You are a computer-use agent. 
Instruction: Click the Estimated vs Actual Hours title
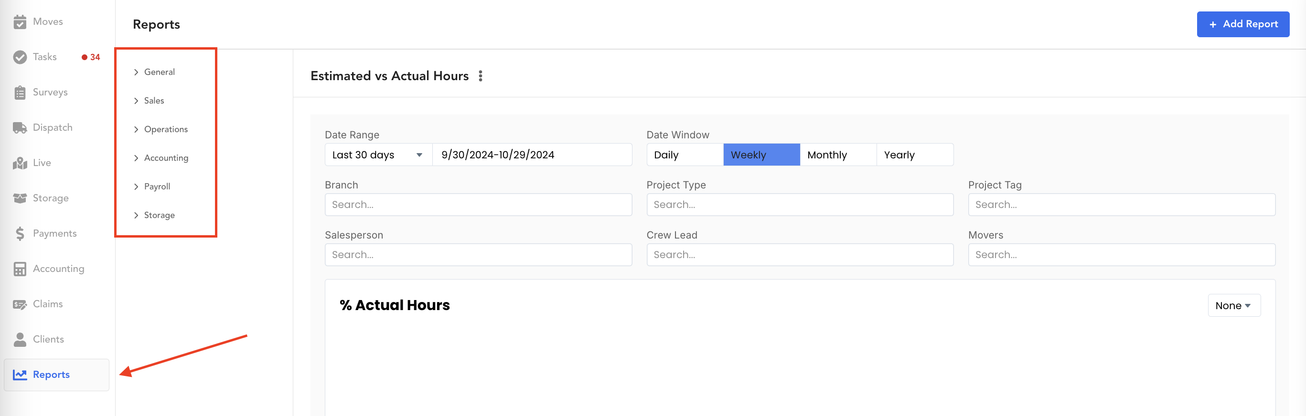click(389, 76)
